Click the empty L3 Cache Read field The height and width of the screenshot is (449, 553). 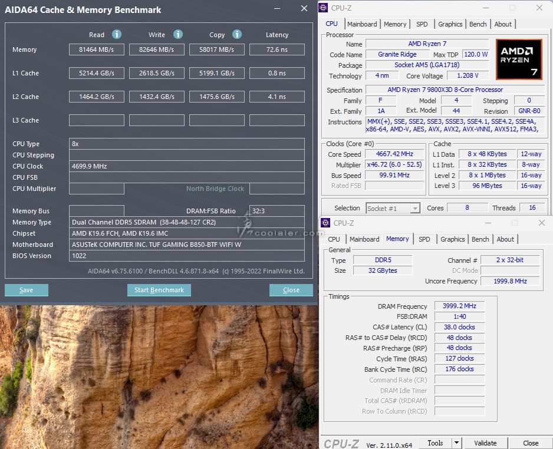pyautogui.click(x=96, y=120)
